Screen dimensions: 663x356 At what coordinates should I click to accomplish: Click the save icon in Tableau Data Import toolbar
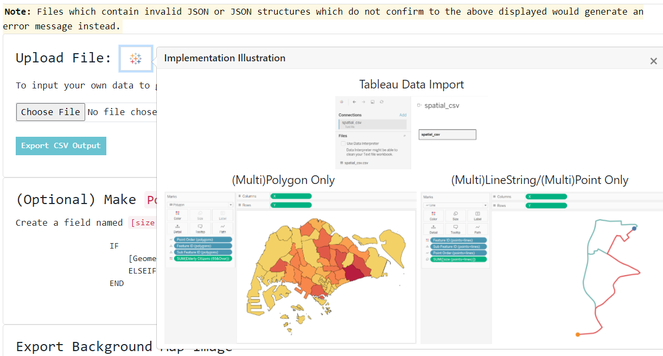point(373,101)
